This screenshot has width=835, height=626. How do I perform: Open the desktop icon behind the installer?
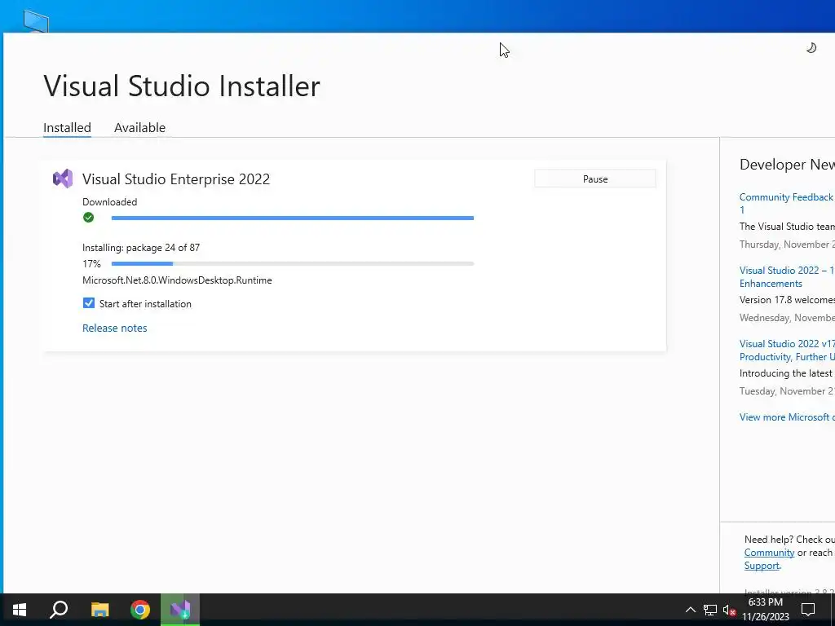coord(36,21)
